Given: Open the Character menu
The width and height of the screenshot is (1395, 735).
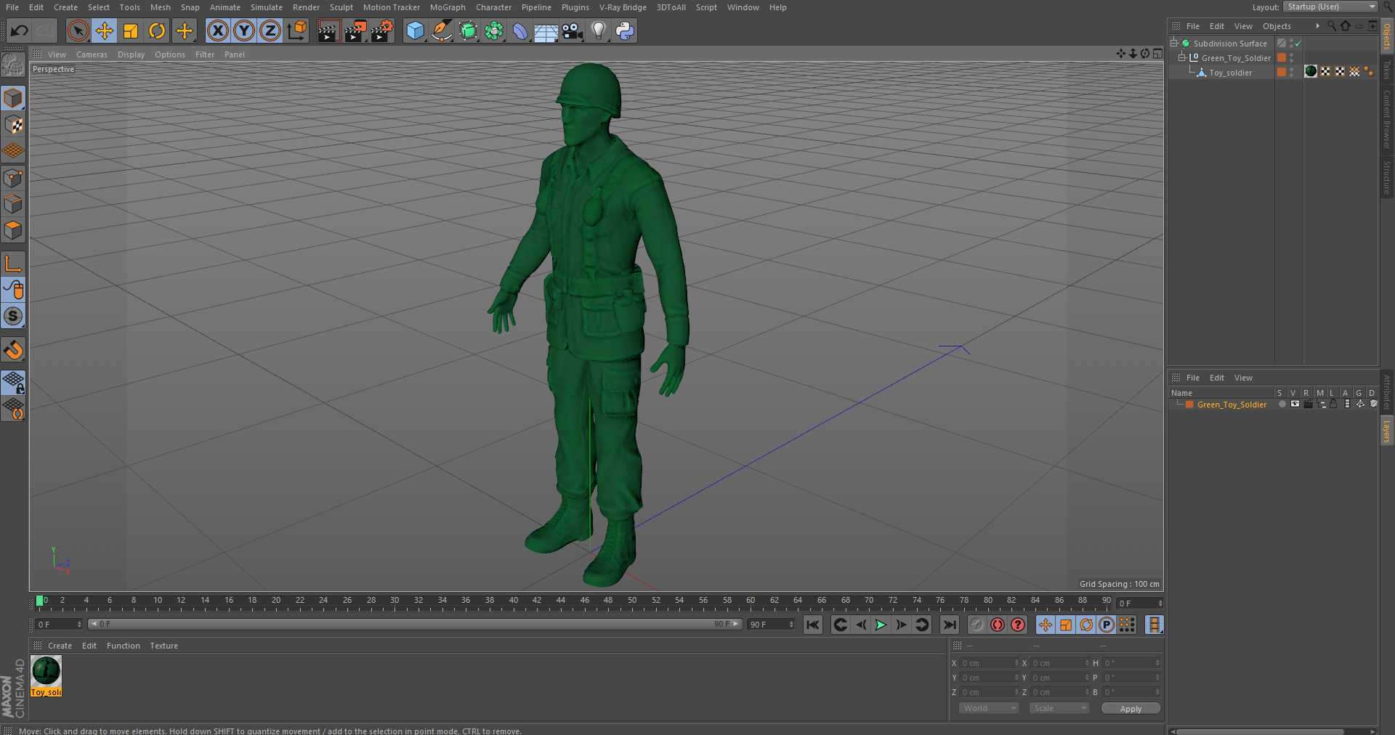Looking at the screenshot, I should pyautogui.click(x=493, y=7).
